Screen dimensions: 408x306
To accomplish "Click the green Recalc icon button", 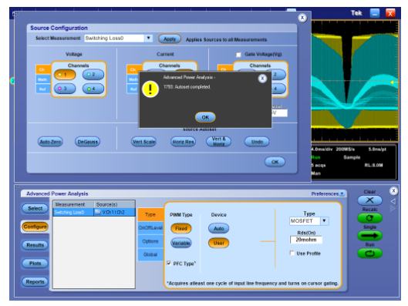I will pyautogui.click(x=369, y=218).
